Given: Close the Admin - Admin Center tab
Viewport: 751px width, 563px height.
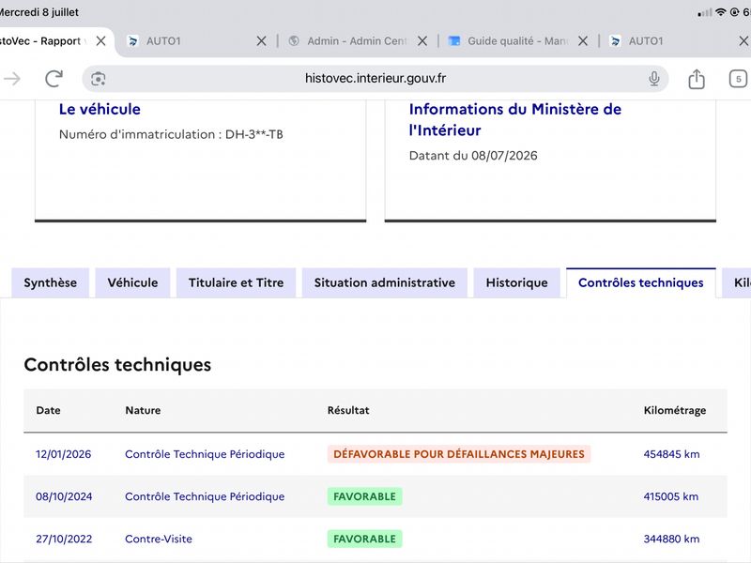Looking at the screenshot, I should [x=421, y=41].
